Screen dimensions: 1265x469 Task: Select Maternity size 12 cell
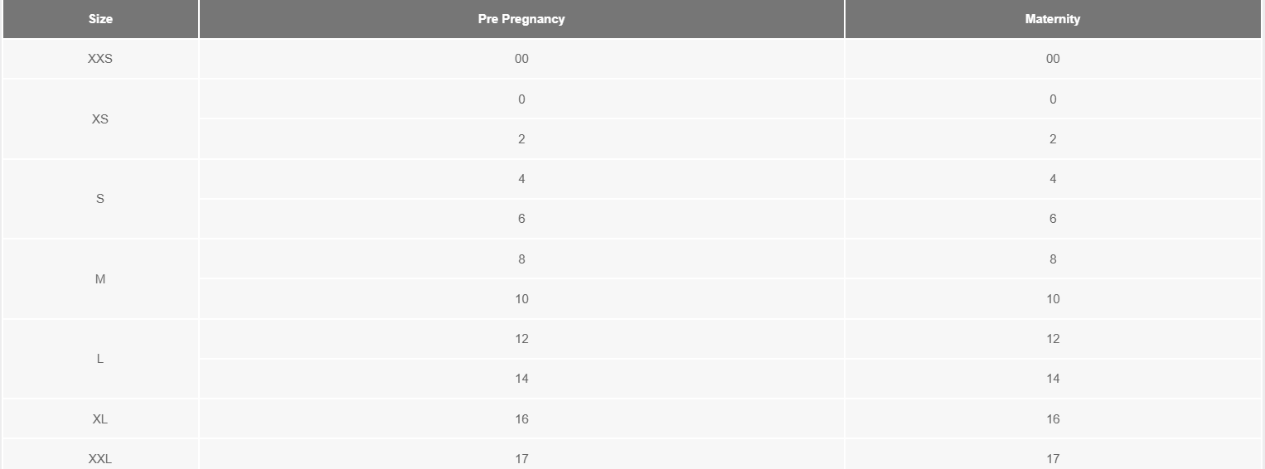pos(1053,339)
